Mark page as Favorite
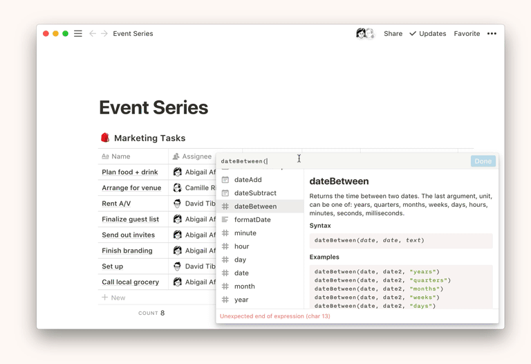Viewport: 531px width, 364px height. coord(467,33)
